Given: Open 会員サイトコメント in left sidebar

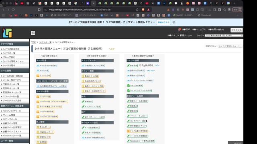Looking at the screenshot, I should (12, 132).
